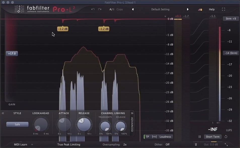Click the first -1.2 dB reduction label
This screenshot has width=240, height=148.
[63, 29]
